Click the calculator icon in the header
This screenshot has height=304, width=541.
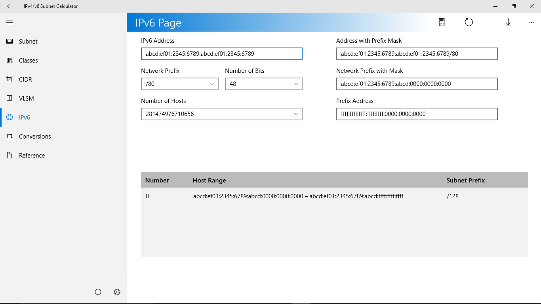click(x=442, y=23)
